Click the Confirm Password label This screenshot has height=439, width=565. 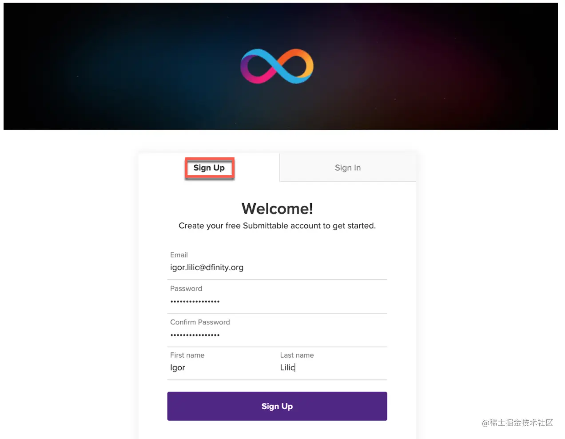pos(200,322)
